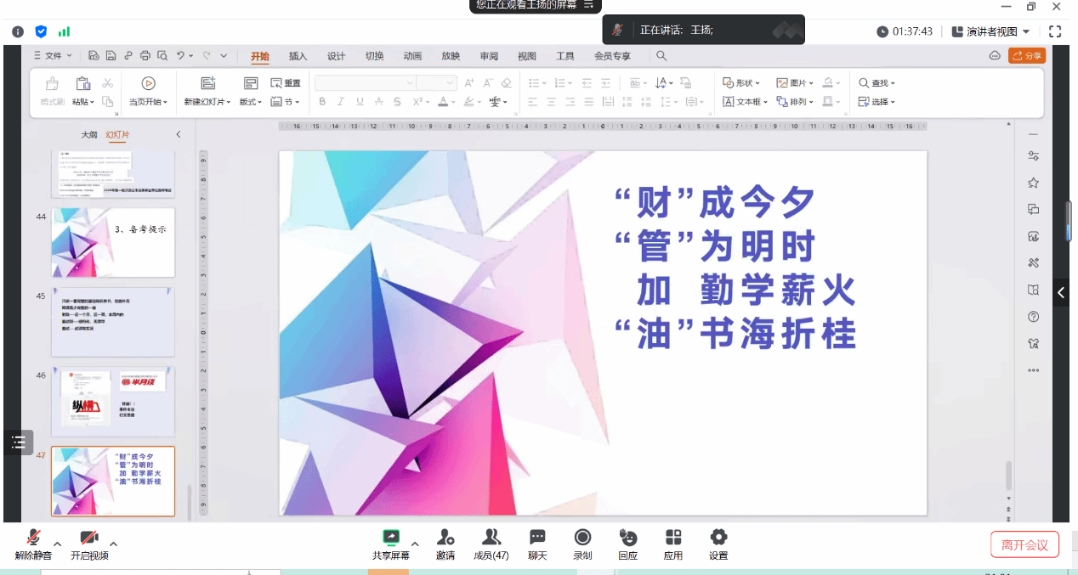Viewport: 1078px width, 575px height.
Task: Open the 聊天 chat panel
Action: [x=537, y=544]
